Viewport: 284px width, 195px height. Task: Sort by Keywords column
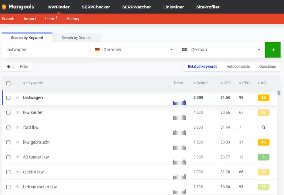[33, 83]
